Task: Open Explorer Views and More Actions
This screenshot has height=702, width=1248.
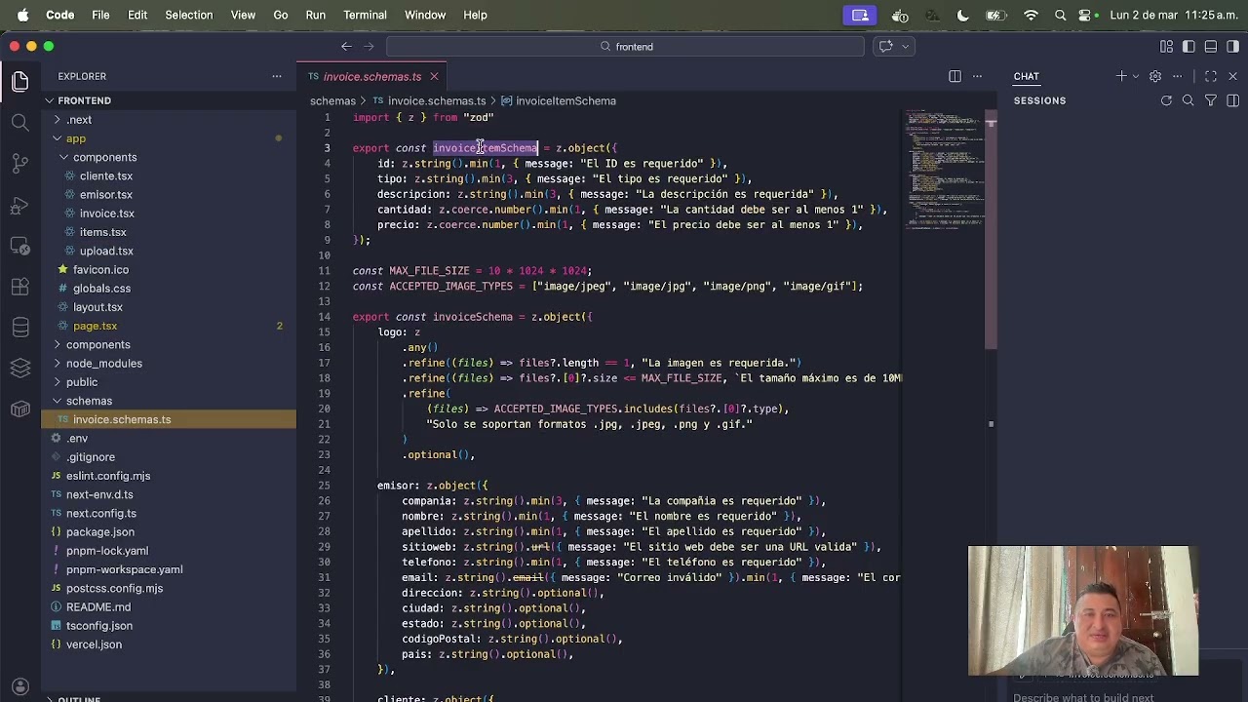Action: coord(278,76)
